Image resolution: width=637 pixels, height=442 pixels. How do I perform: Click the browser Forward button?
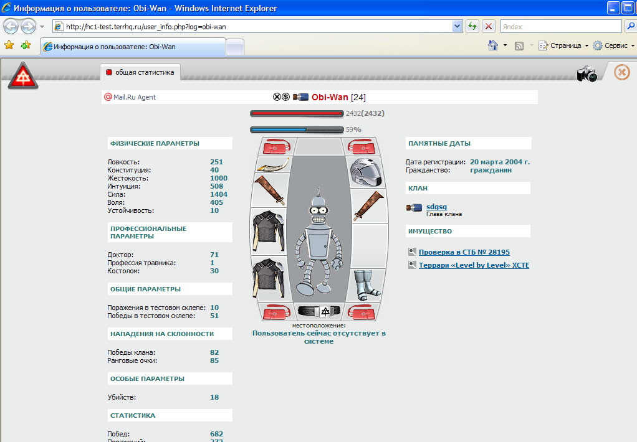28,27
